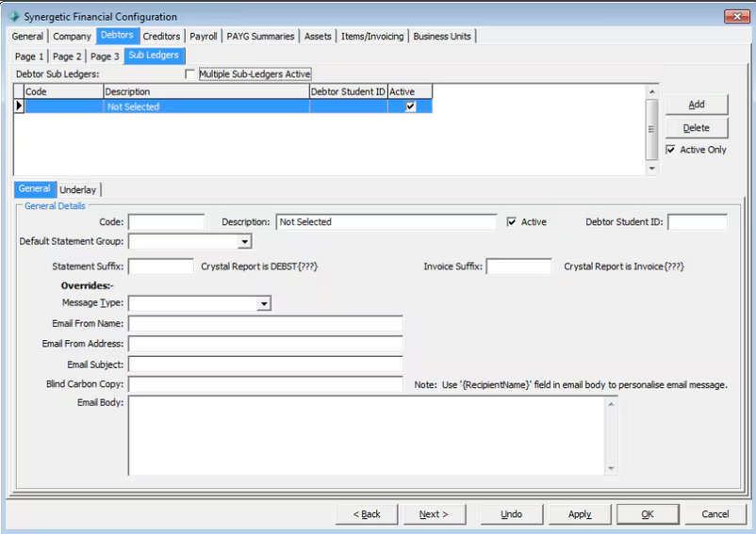Click the Next > button
Screen dimensions: 756x534
click(x=435, y=514)
